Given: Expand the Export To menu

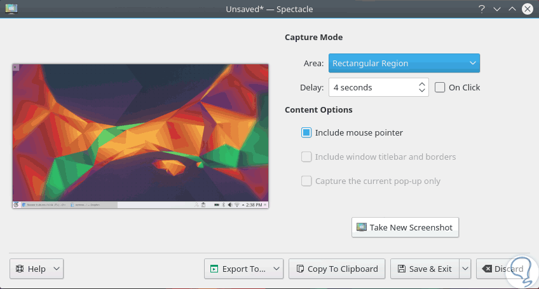Looking at the screenshot, I should pos(245,269).
